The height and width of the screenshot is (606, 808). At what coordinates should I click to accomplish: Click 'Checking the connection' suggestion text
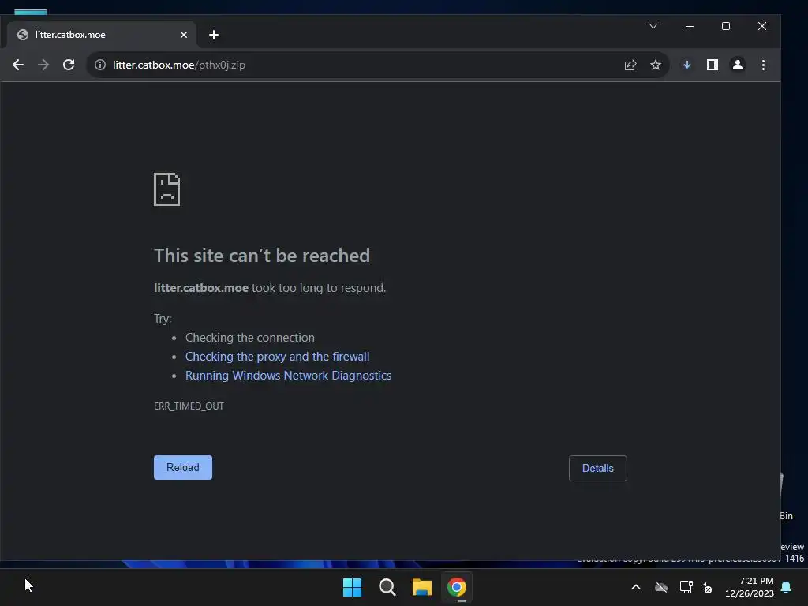click(x=250, y=338)
